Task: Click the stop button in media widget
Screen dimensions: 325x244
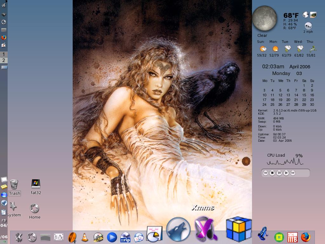Action: (272, 173)
